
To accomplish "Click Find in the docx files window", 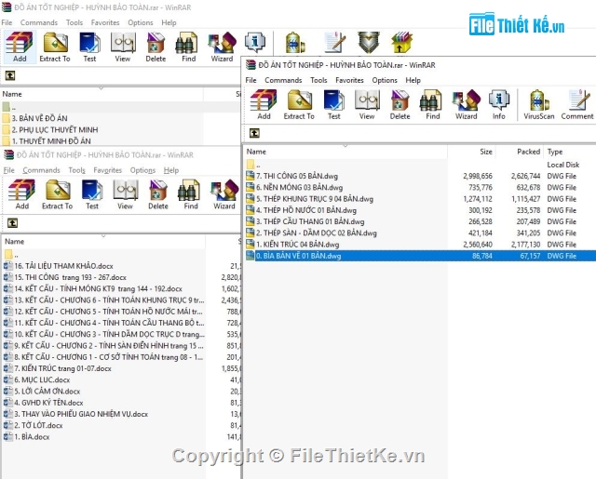I will click(191, 194).
